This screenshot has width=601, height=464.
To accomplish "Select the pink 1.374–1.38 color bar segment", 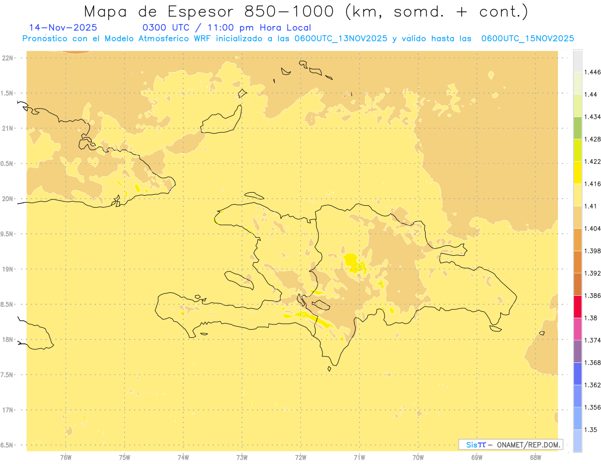I will point(577,329).
